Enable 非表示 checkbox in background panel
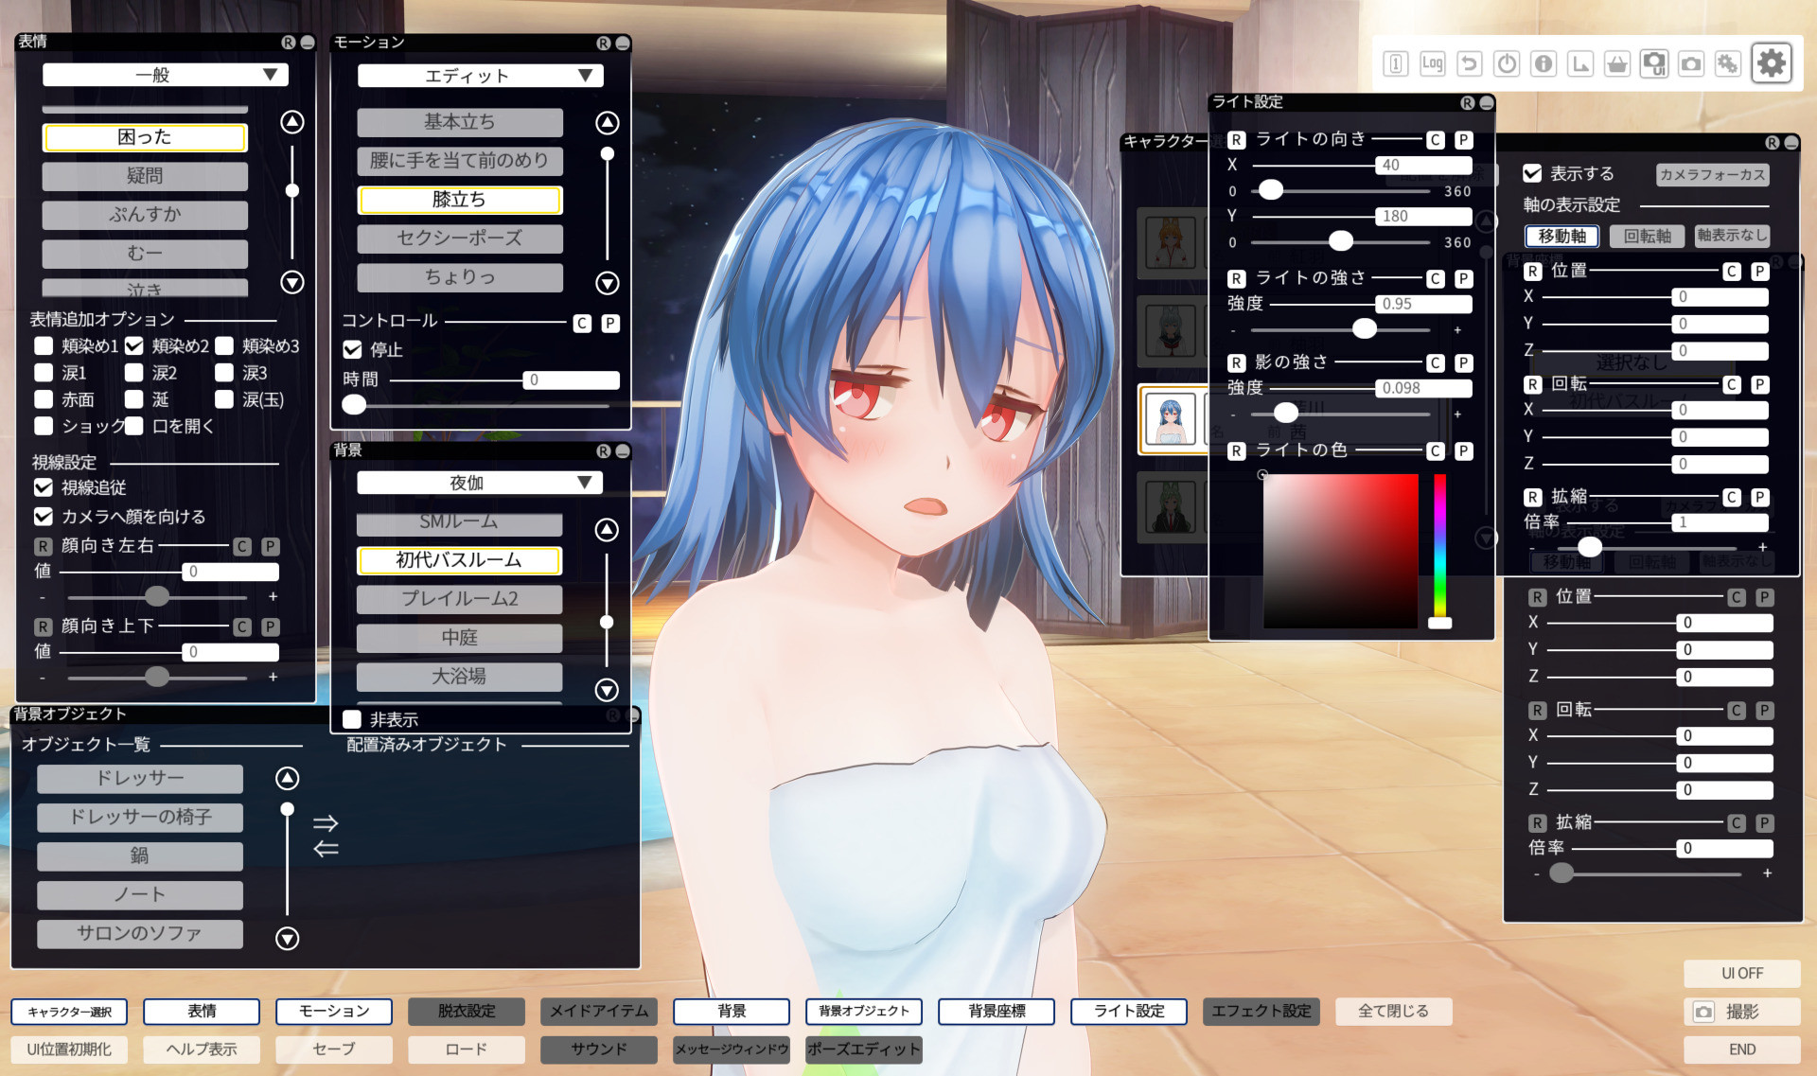The height and width of the screenshot is (1076, 1817). [352, 719]
